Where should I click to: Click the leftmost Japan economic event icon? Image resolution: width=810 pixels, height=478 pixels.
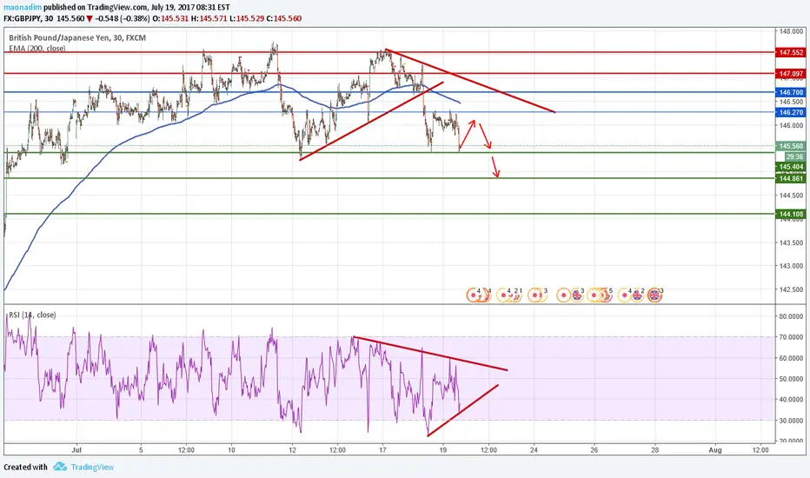click(x=473, y=295)
